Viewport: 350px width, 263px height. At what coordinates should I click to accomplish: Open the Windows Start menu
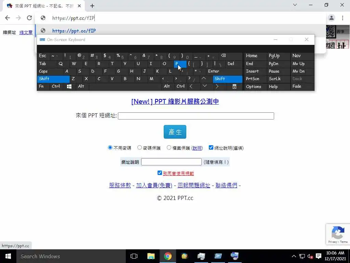tap(8, 256)
